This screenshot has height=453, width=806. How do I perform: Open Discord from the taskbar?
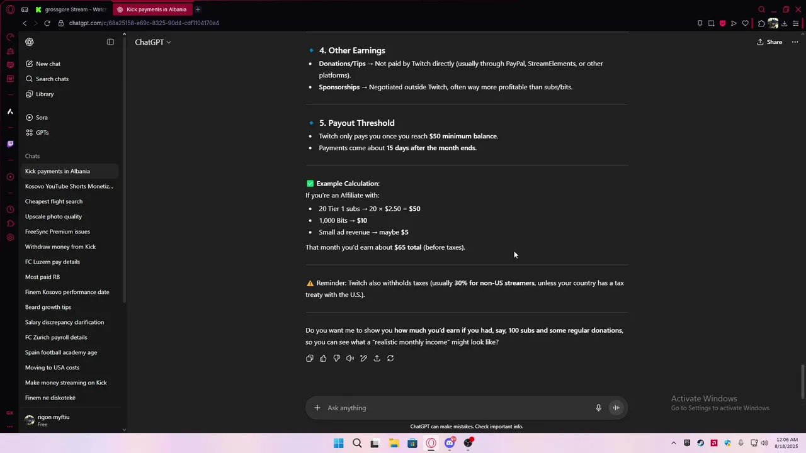(450, 443)
